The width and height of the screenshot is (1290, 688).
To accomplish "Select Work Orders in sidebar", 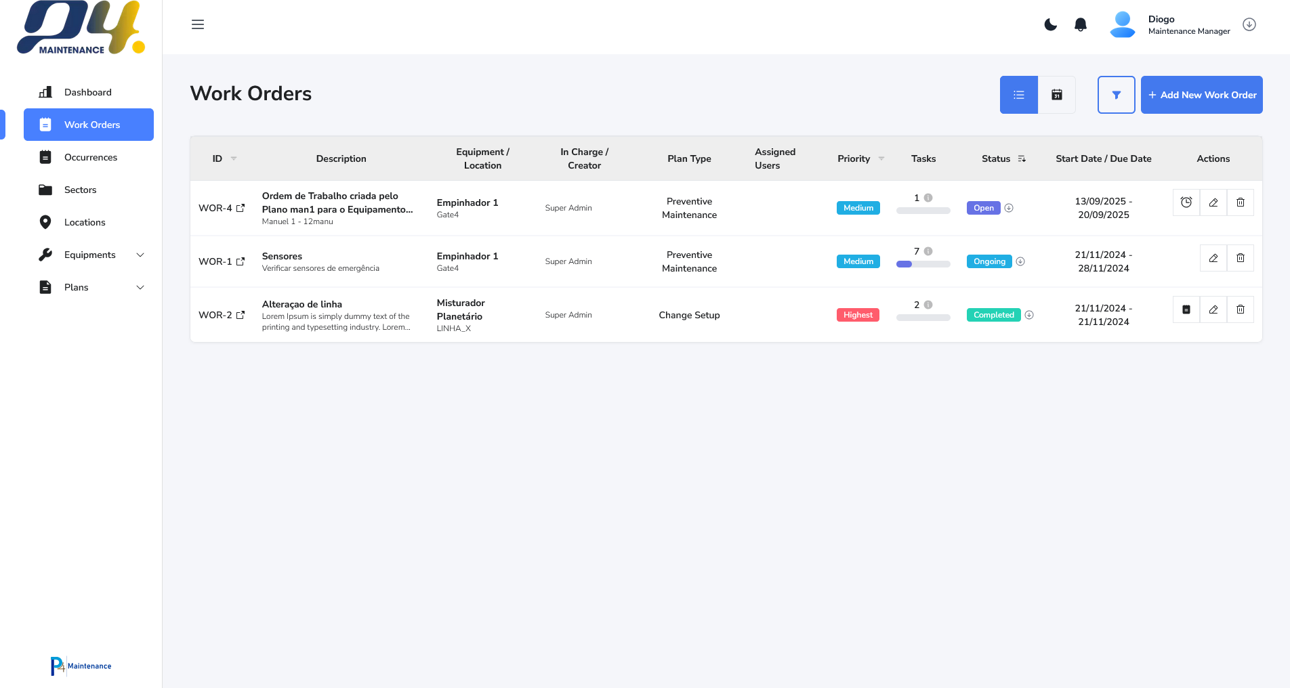I will point(89,125).
